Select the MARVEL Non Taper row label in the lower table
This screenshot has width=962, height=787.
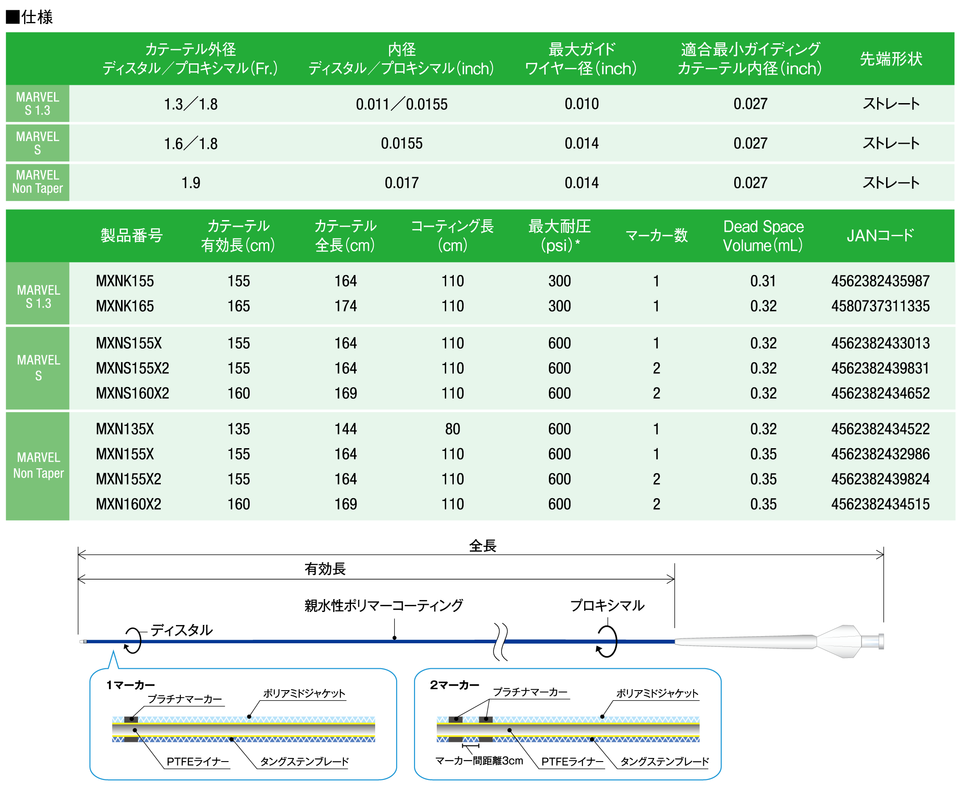[x=38, y=466]
